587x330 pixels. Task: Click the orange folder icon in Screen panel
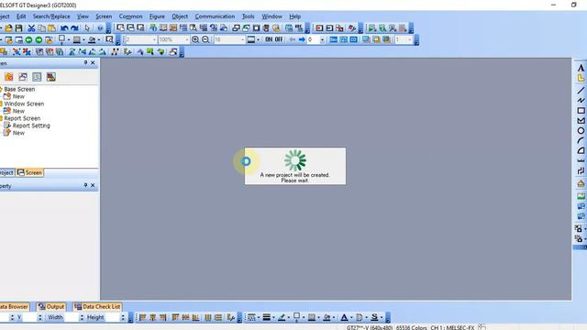[x=8, y=77]
